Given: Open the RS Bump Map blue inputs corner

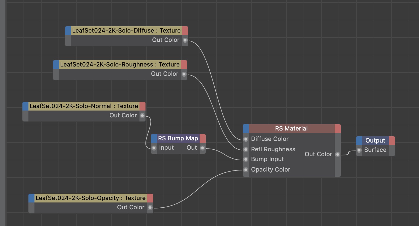Looking at the screenshot, I should pos(154,138).
